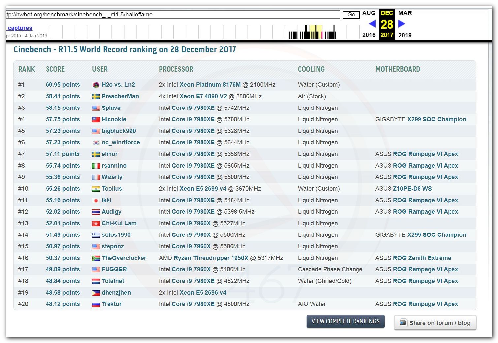Open the ROG Zenith Extreme motherboard link
The width and height of the screenshot is (498, 343).
pyautogui.click(x=422, y=258)
